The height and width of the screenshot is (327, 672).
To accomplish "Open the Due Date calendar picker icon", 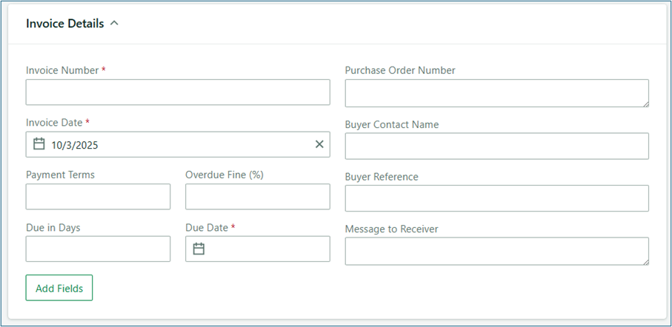I will (199, 249).
